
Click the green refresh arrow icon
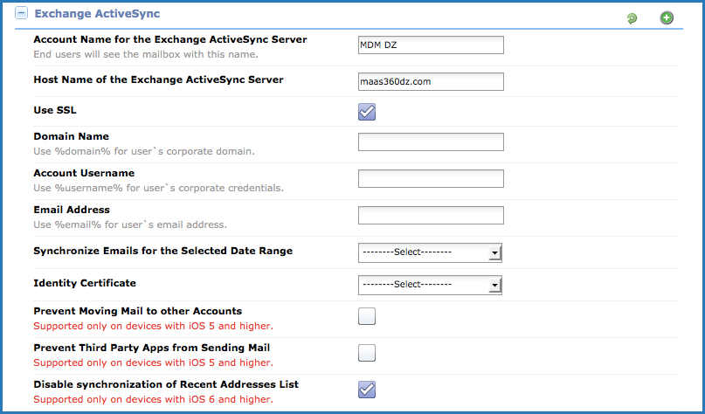coord(632,18)
